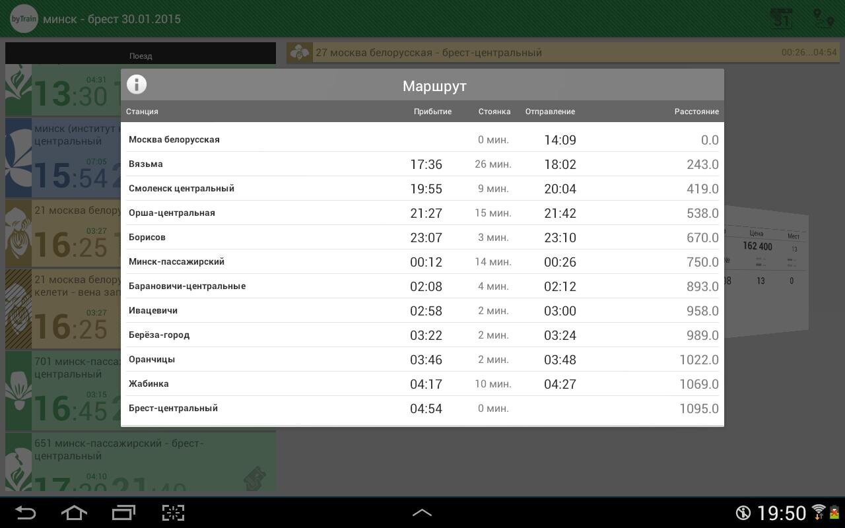This screenshot has width=845, height=528.
Task: Tap the flower icon of train 27 header
Action: [x=300, y=53]
